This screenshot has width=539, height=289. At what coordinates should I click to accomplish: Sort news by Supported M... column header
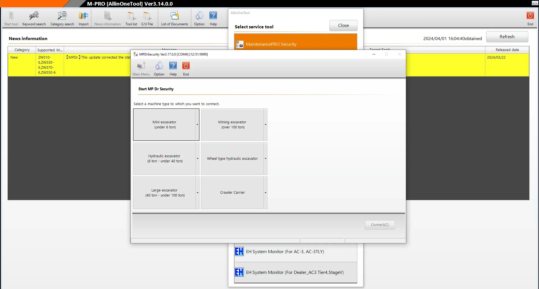coord(50,50)
